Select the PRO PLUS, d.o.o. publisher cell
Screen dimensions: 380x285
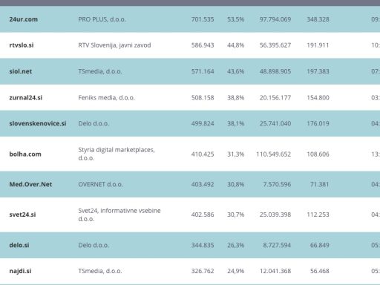click(102, 19)
